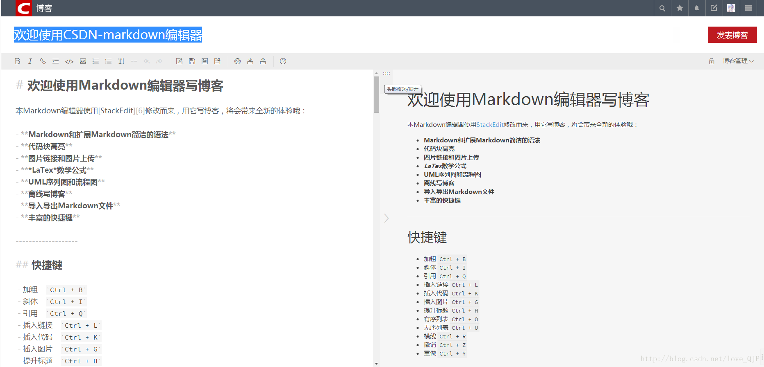Click the 插入链接 Ctrl + L line in the editor

60,325
